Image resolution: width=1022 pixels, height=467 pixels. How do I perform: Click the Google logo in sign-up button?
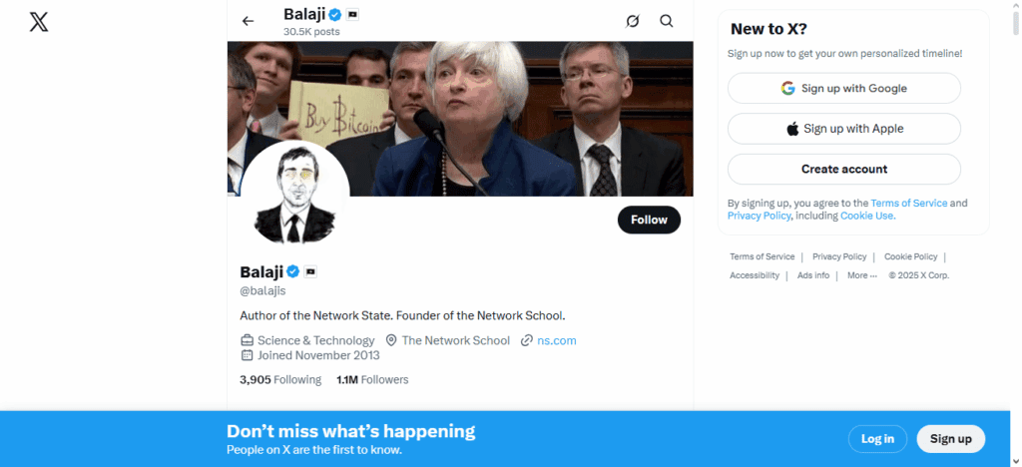(788, 89)
